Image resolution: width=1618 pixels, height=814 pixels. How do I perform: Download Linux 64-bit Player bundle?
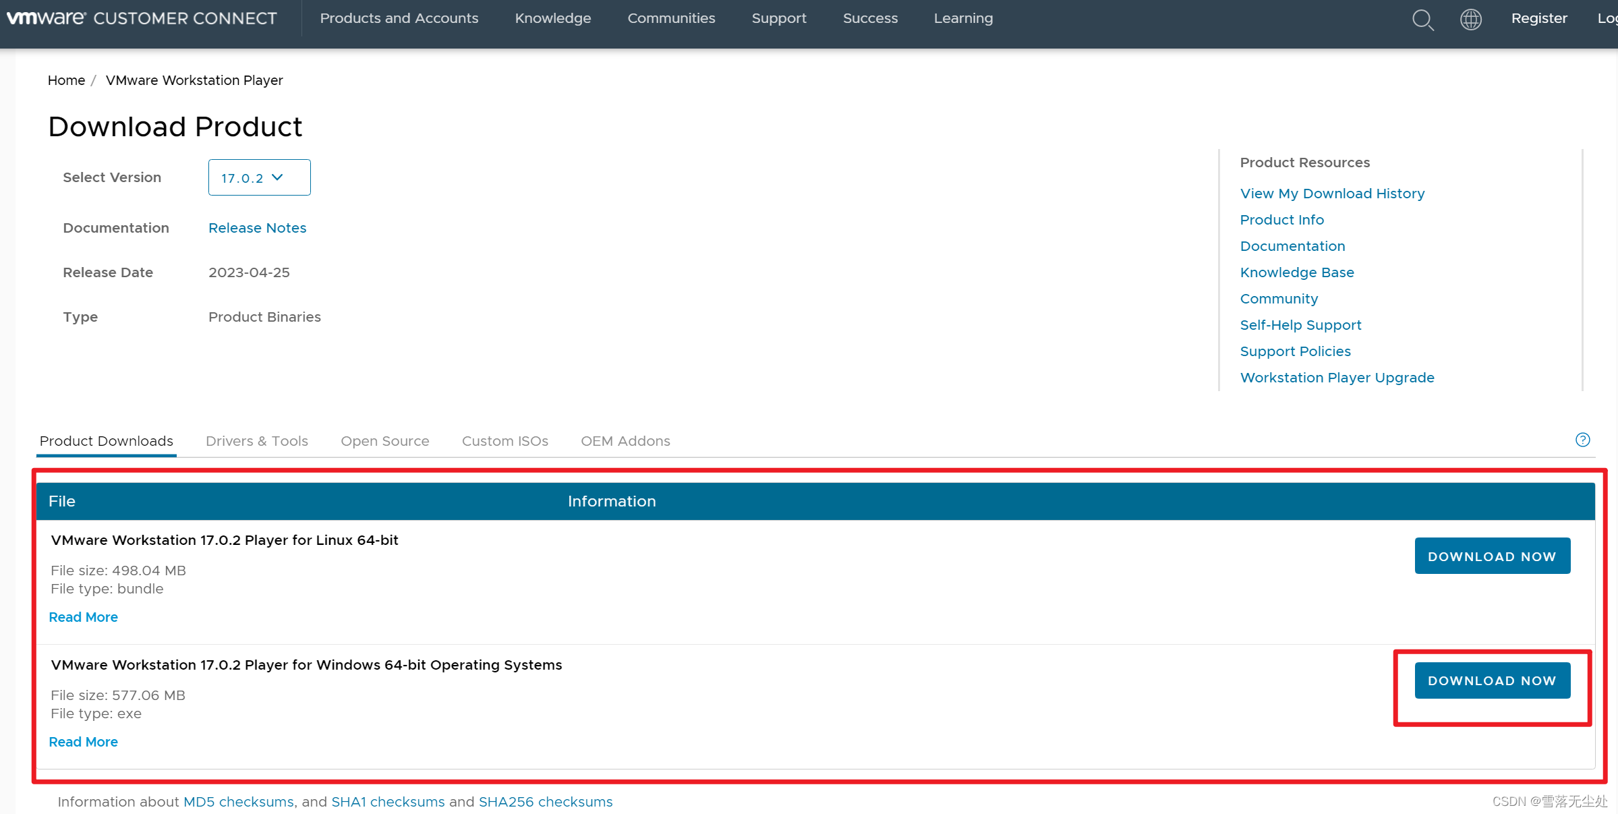click(1492, 556)
